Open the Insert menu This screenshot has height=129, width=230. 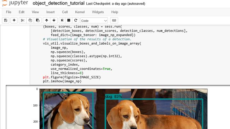pos(51,12)
